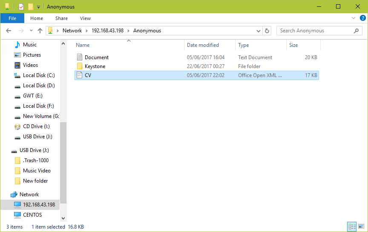
Task: Open the GWT (E:) drive
Action: pos(33,96)
